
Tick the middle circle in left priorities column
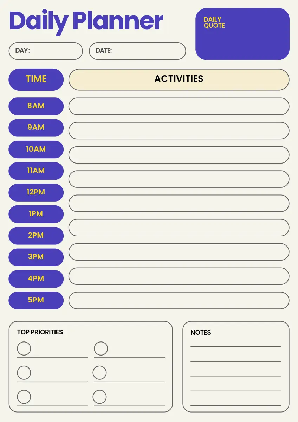point(24,372)
